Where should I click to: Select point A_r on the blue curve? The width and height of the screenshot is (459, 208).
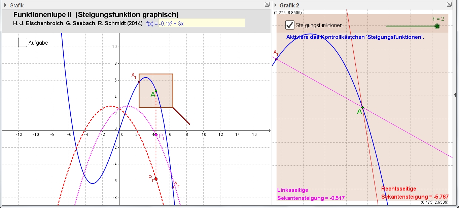point(173,187)
